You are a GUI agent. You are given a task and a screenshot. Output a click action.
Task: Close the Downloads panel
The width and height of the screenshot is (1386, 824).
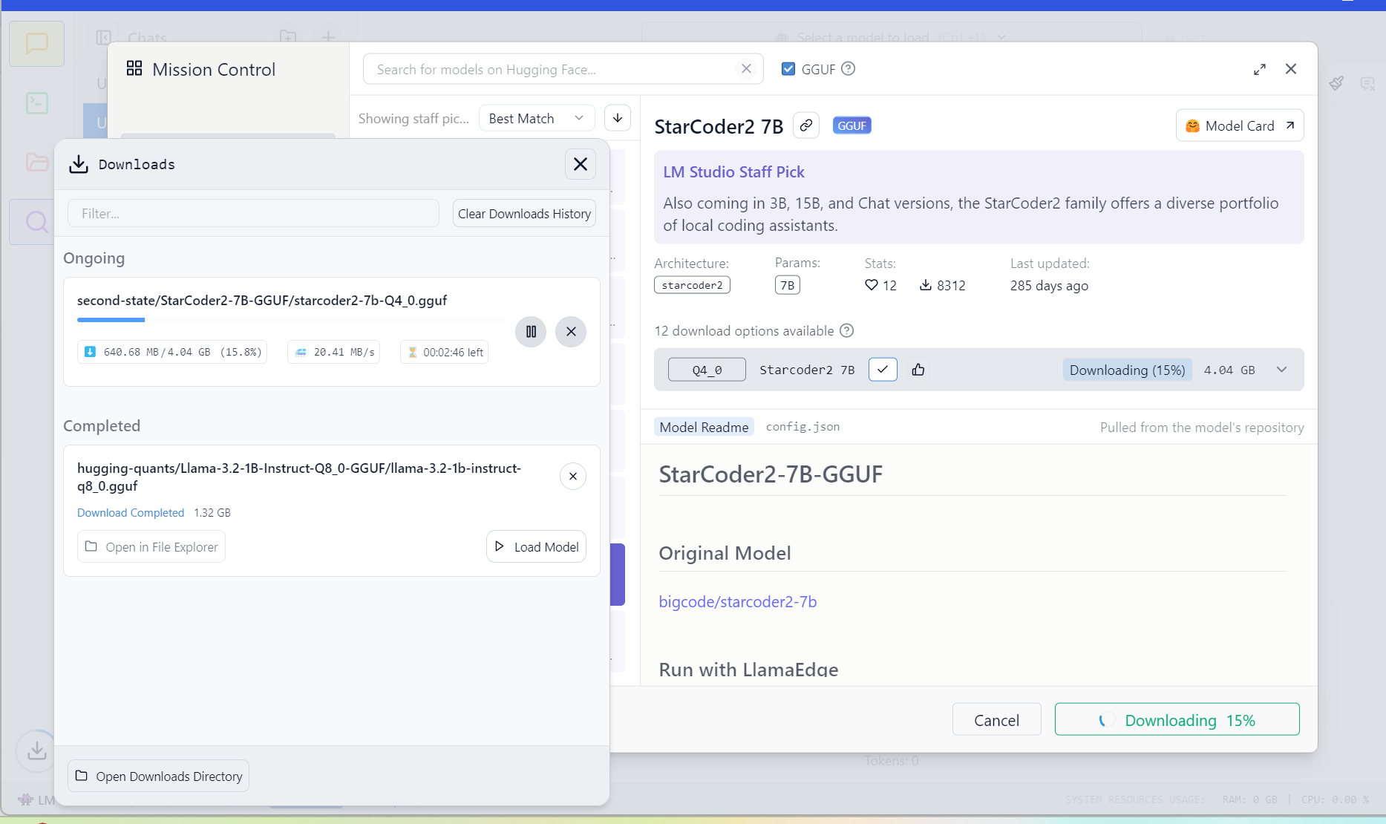(x=581, y=164)
